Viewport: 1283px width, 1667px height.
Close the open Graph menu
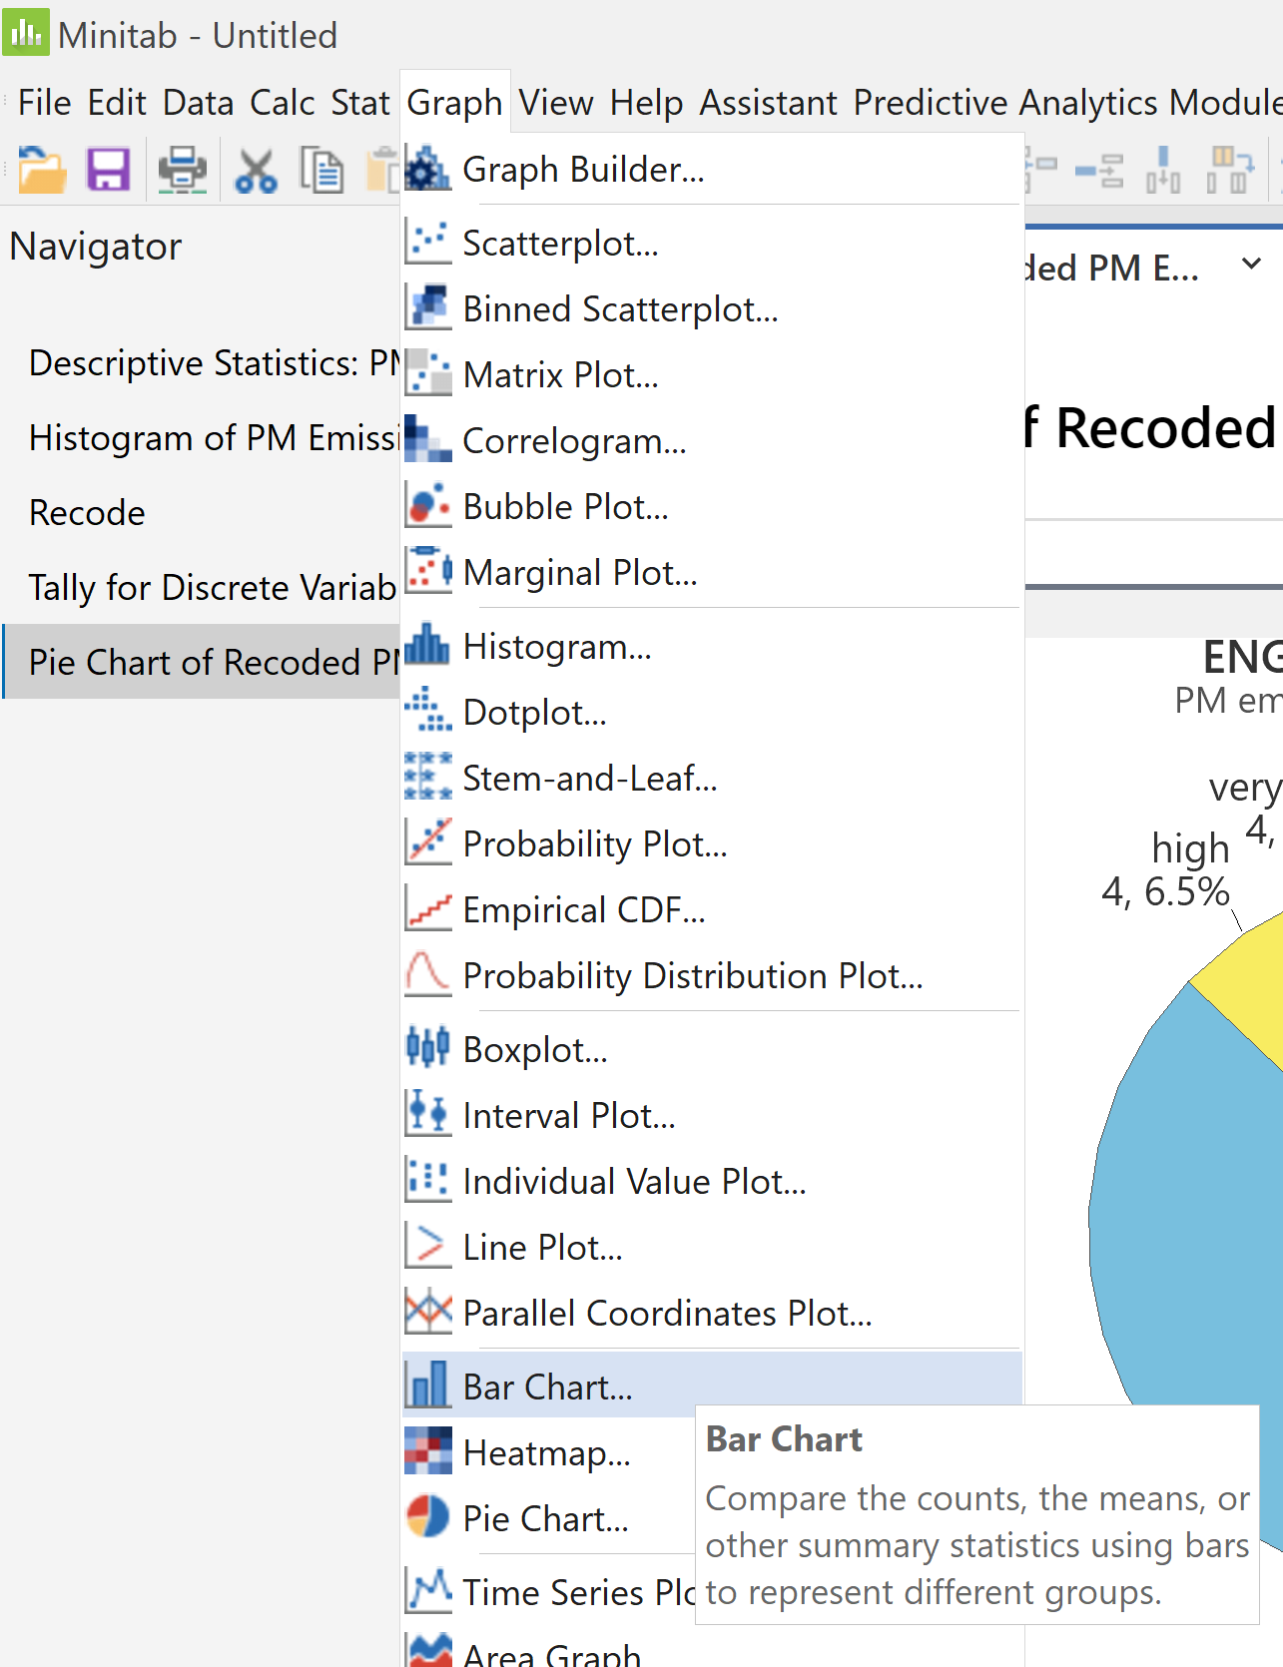pos(455,103)
